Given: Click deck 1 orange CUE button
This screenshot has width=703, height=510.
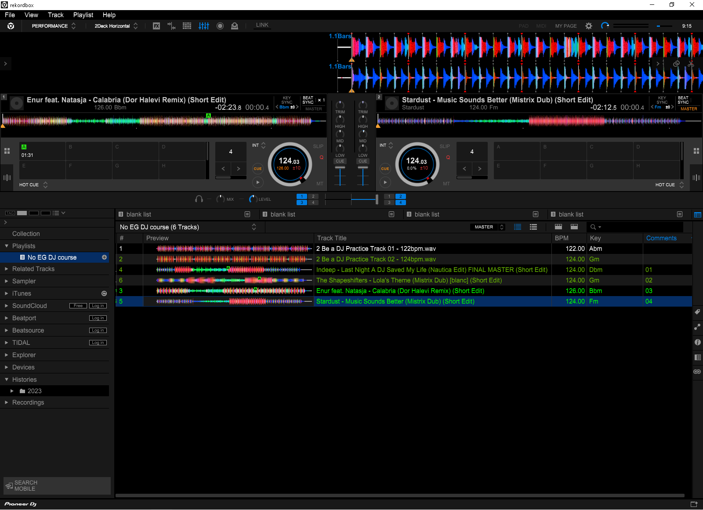Looking at the screenshot, I should (257, 169).
